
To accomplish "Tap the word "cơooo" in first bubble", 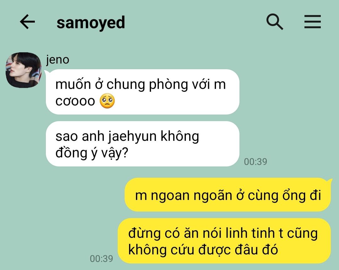I will [75, 101].
